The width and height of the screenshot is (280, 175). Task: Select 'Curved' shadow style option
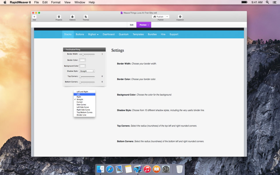click(85, 102)
